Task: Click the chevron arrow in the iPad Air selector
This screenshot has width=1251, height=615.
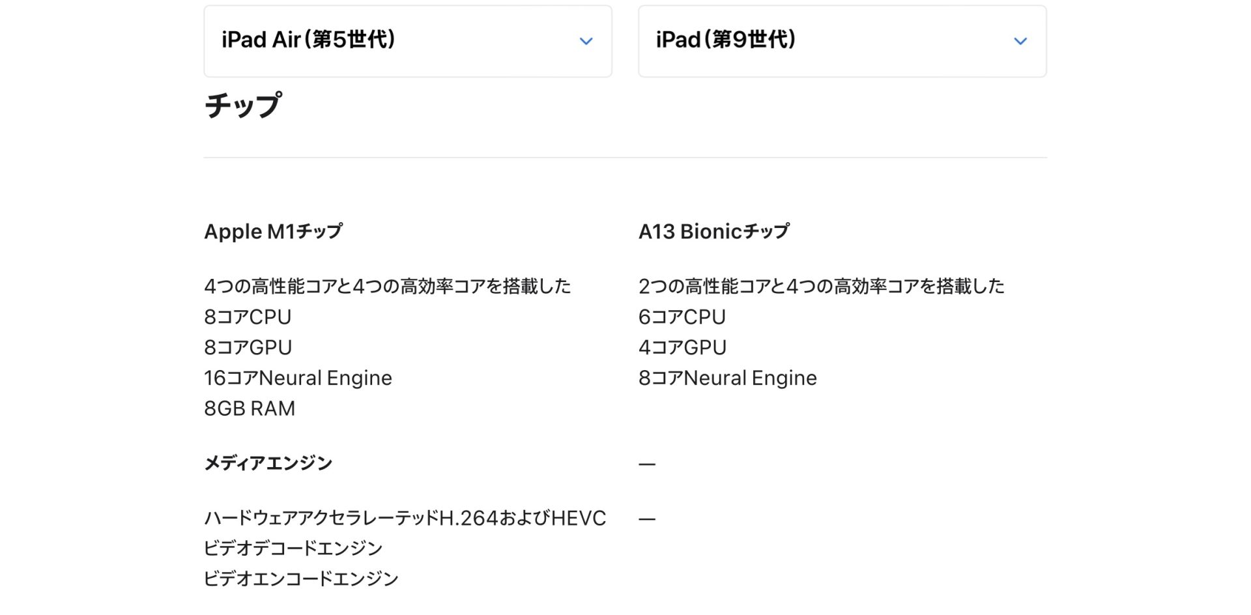Action: pyautogui.click(x=586, y=41)
